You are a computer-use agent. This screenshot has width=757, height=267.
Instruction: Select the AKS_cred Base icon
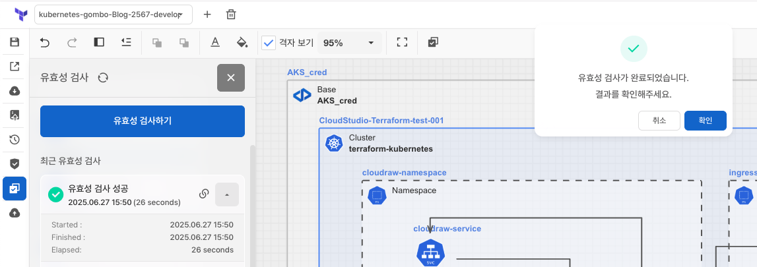point(302,96)
